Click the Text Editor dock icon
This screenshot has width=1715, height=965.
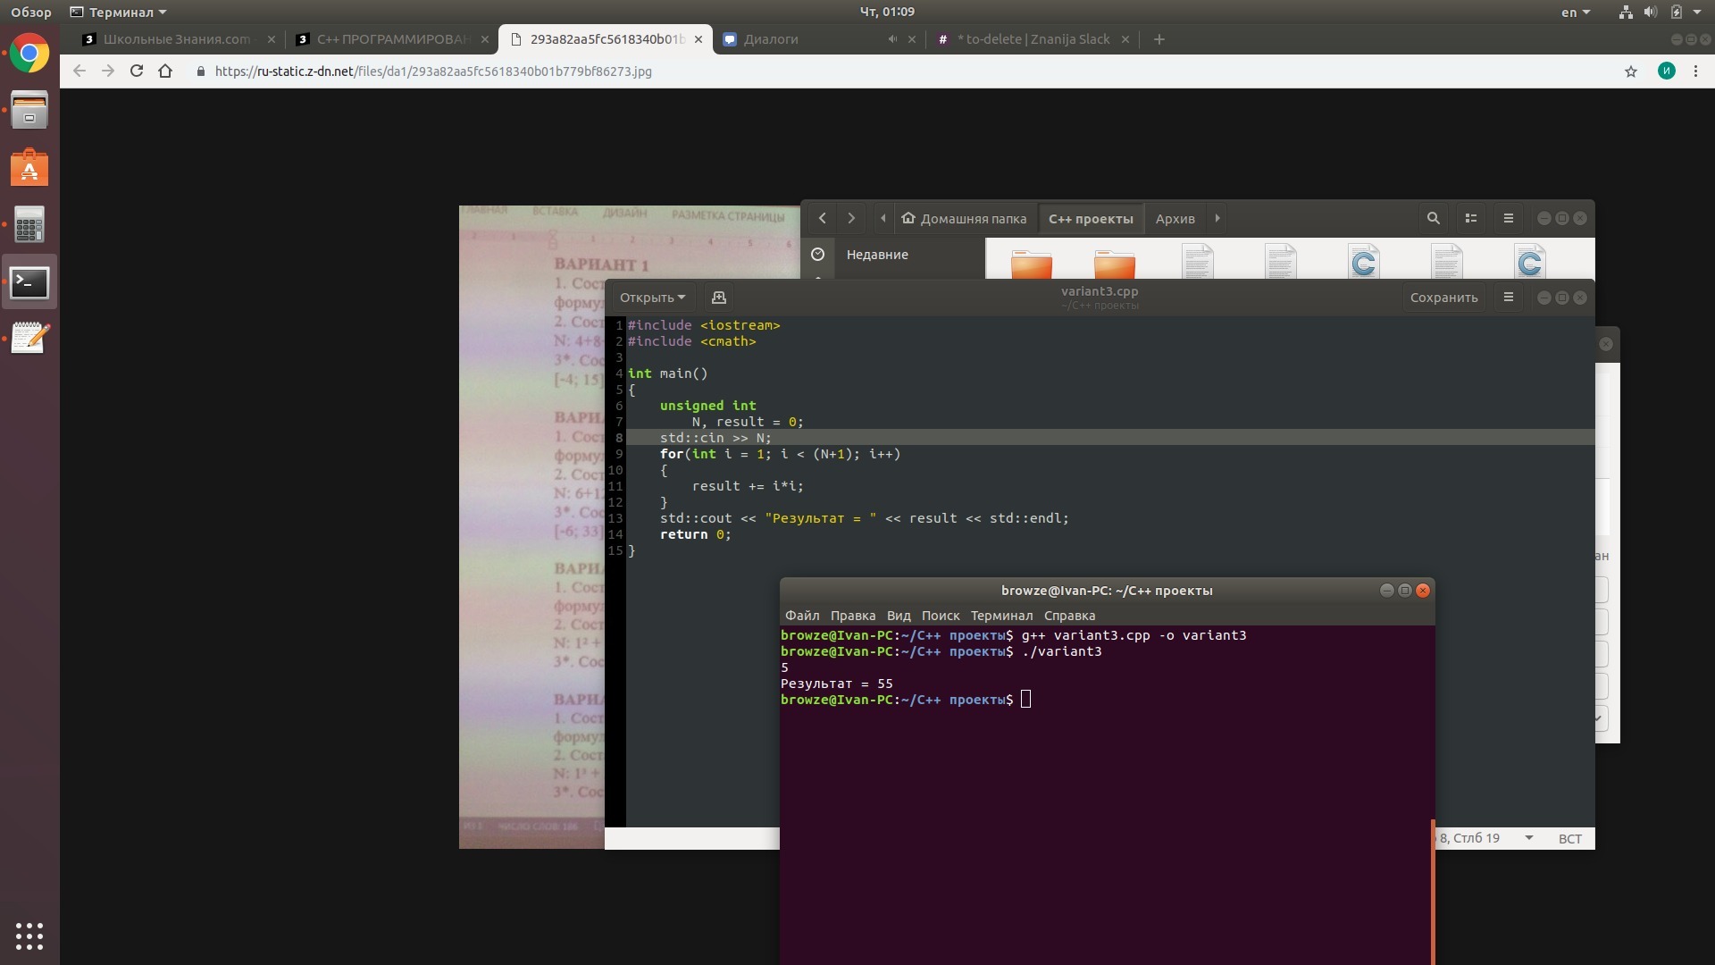[x=29, y=338]
